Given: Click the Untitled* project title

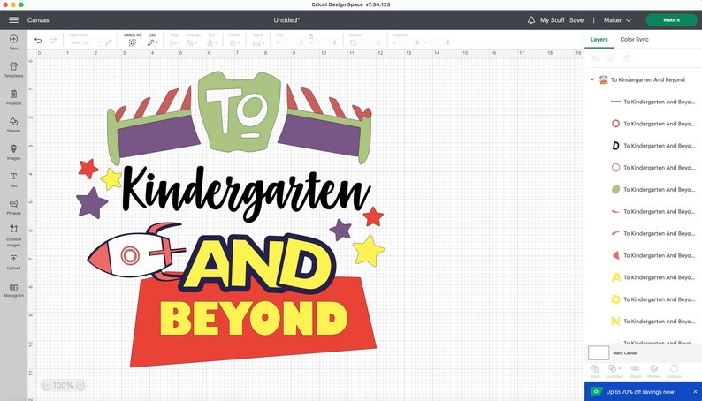Looking at the screenshot, I should (286, 20).
